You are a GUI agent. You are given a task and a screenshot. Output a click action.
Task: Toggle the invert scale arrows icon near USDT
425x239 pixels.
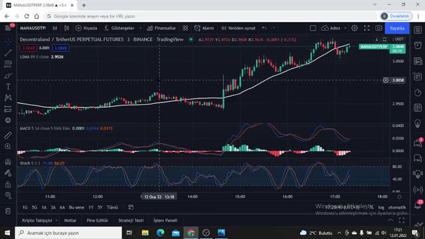pos(384,40)
